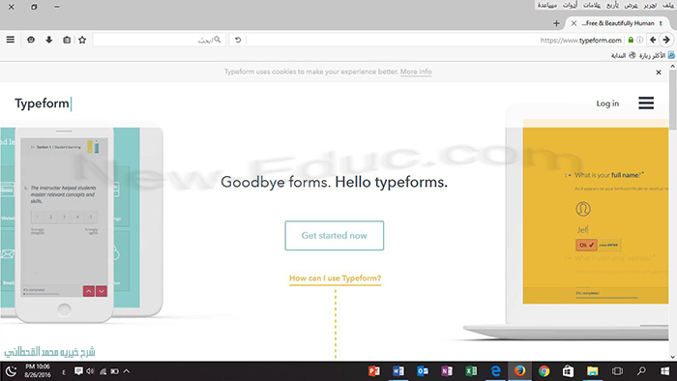Switch to Firefox in the taskbar

[519, 371]
